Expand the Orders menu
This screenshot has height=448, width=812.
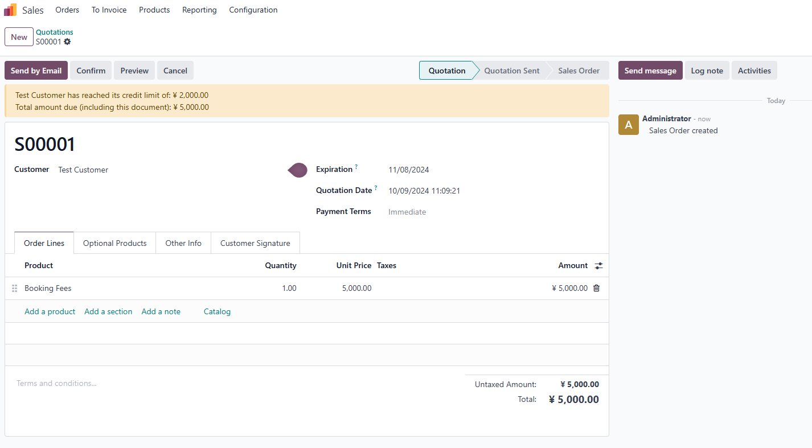pos(67,10)
